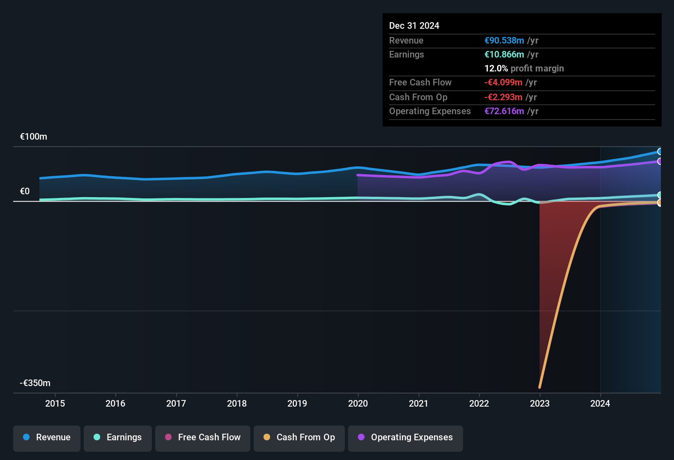Select the 2024 x-axis label
This screenshot has height=460, width=674.
(x=600, y=403)
